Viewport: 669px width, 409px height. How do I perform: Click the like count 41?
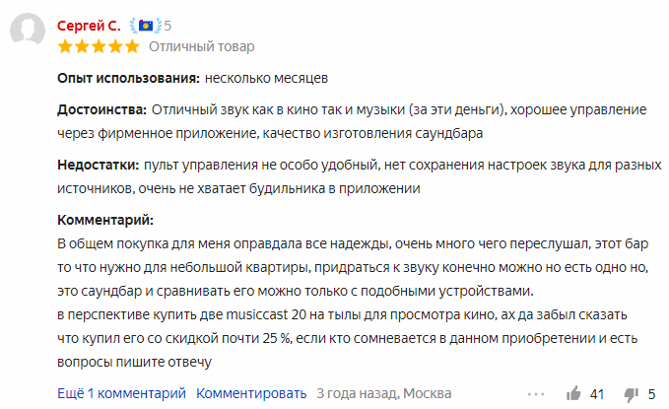(x=597, y=394)
